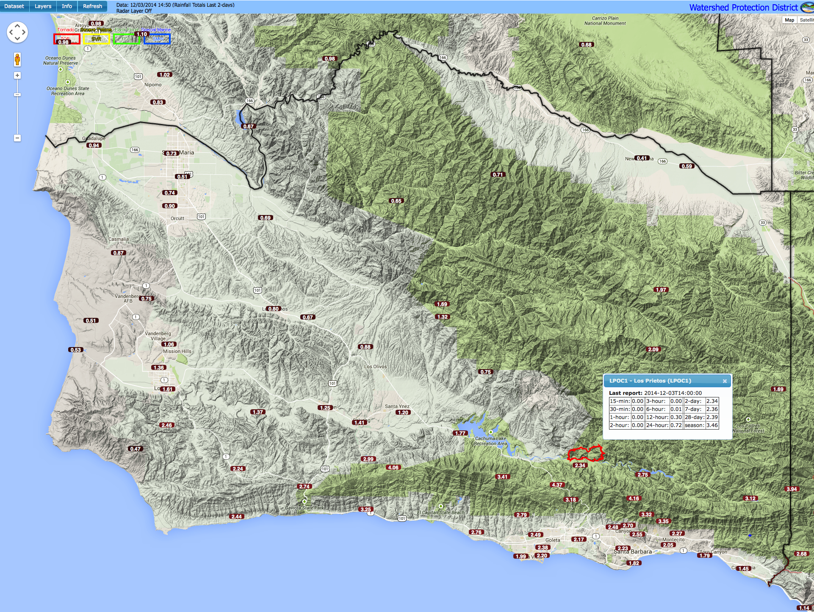Toggle the green FFW flash flood box

tap(126, 39)
